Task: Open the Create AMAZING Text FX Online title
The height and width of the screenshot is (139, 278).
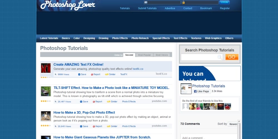Action: point(78,64)
